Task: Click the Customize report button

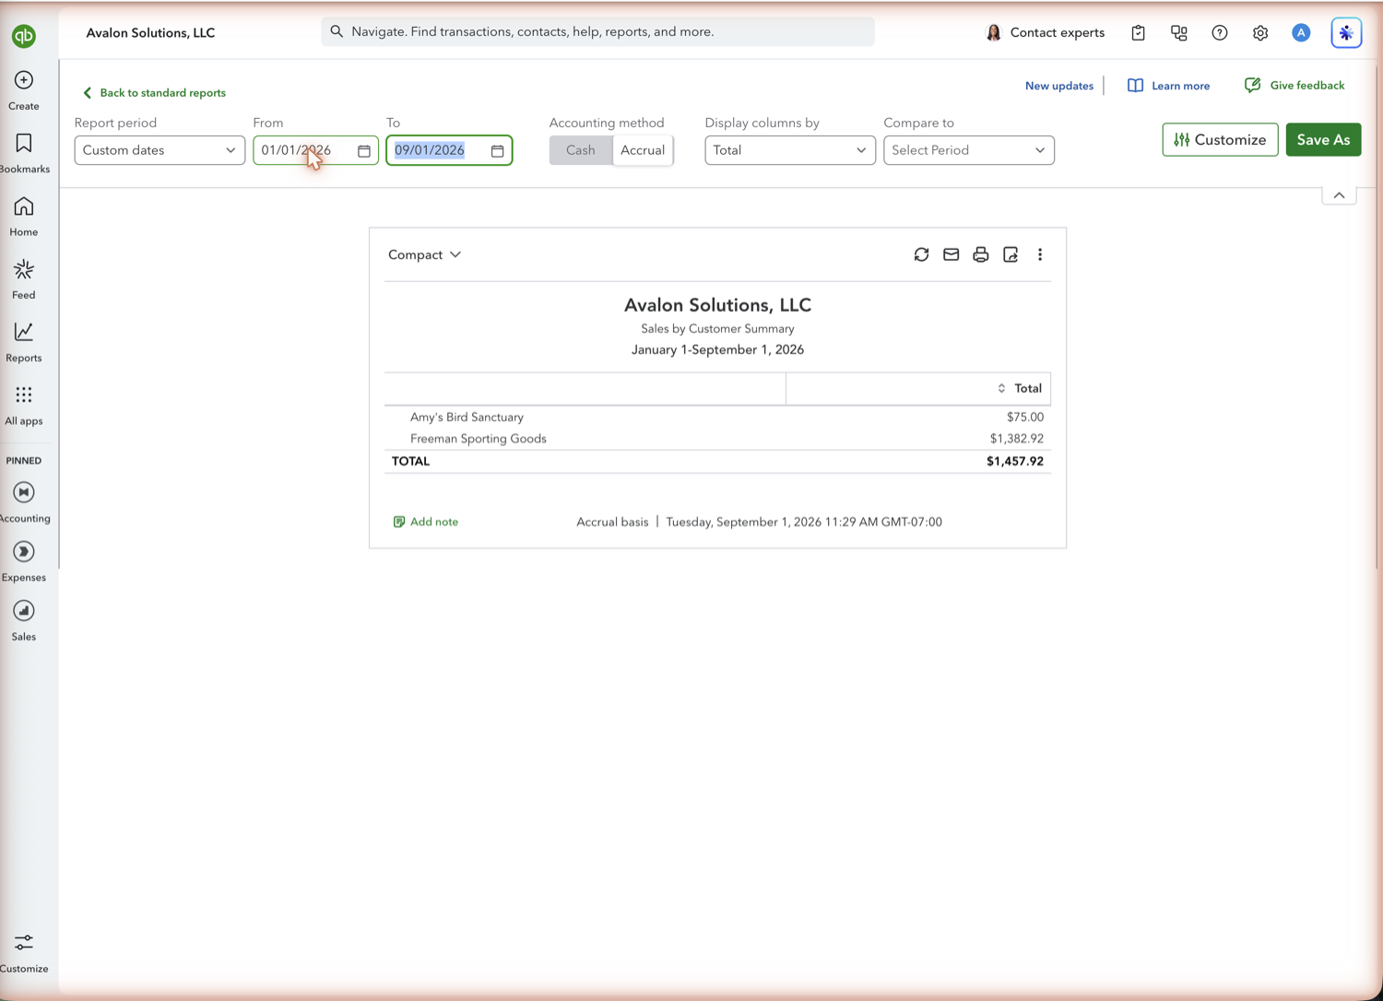Action: 1220,140
